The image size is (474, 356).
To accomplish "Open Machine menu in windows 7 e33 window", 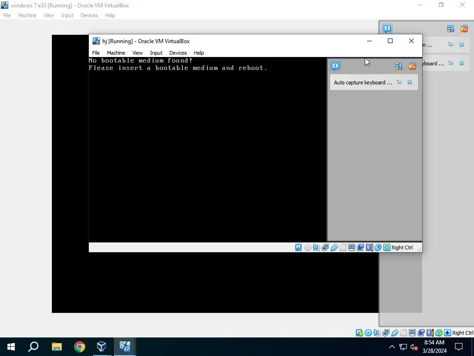I will tap(27, 15).
